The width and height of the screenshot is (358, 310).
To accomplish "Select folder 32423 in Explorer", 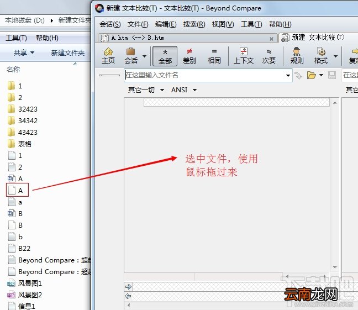I will (22, 109).
